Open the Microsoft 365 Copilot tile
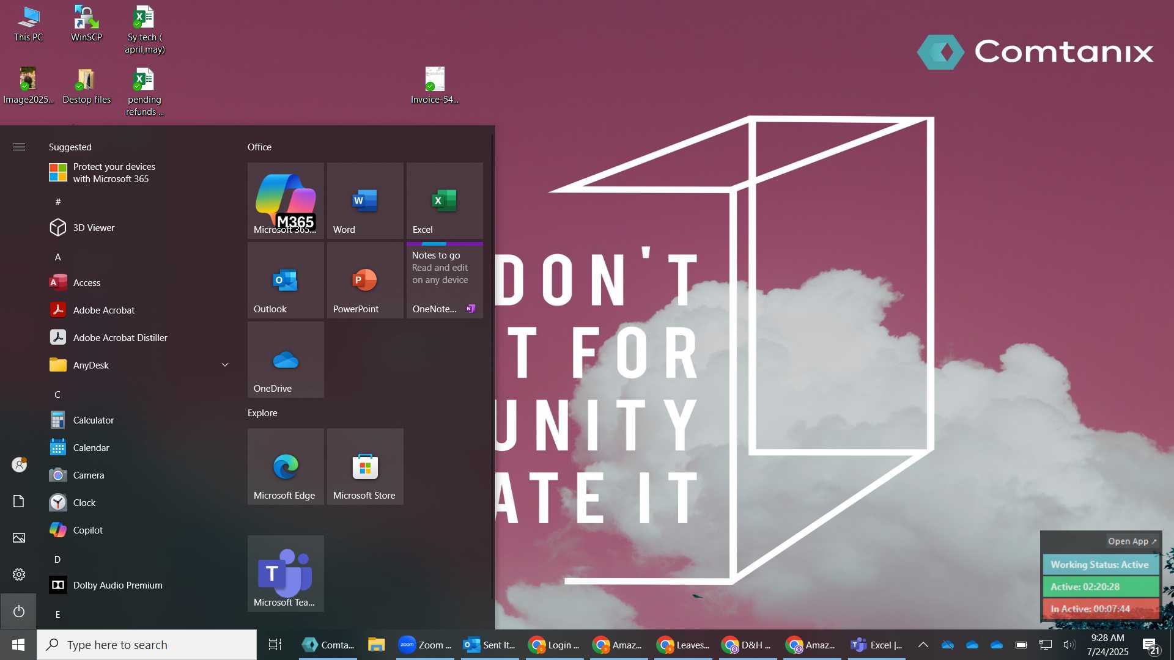 pos(286,200)
